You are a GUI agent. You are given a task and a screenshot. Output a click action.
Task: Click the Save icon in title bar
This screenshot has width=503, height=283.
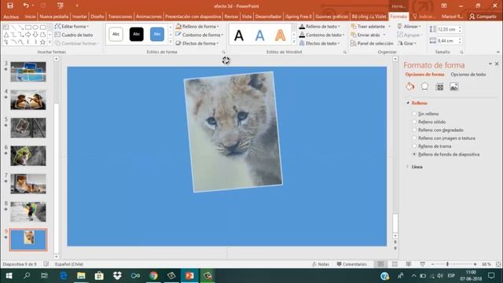click(x=10, y=6)
